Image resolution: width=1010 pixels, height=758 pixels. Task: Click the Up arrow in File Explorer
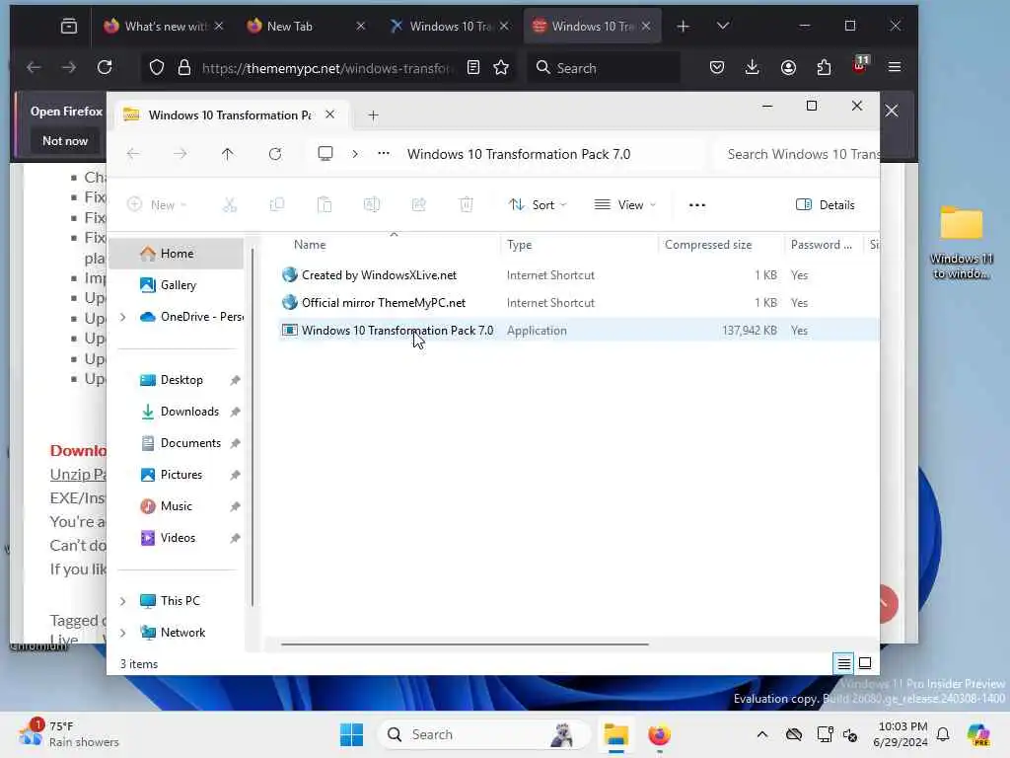click(x=228, y=154)
